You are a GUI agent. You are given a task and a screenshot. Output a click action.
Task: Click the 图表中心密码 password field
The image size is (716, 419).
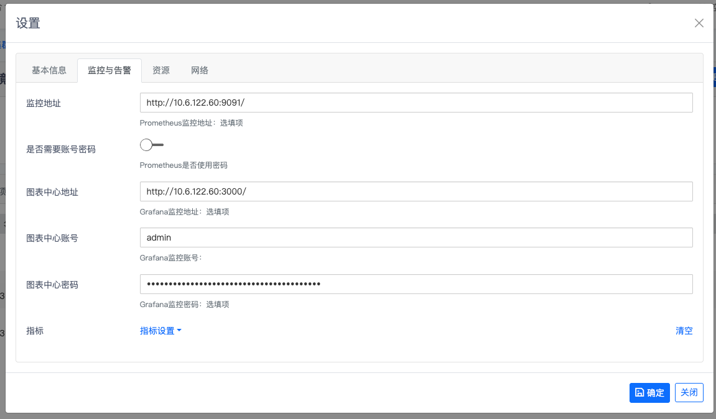click(416, 284)
